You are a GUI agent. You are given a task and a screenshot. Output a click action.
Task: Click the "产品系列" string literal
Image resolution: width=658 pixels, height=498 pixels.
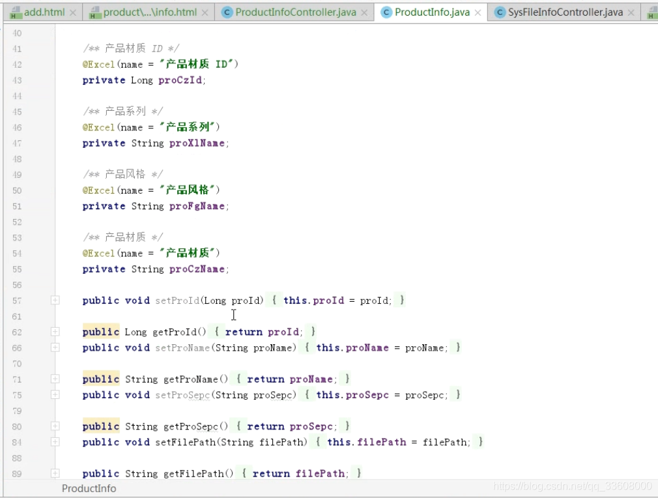187,127
